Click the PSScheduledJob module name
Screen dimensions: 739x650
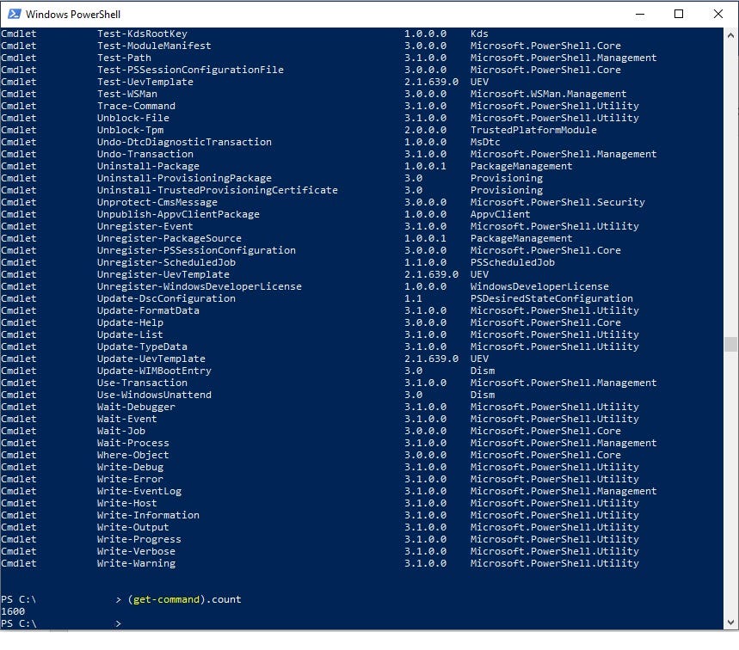pyautogui.click(x=512, y=262)
